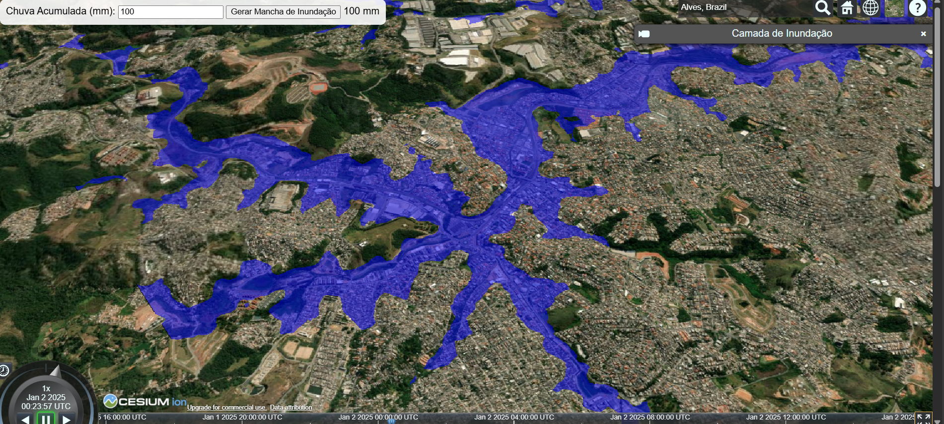Click the animation speed shuttle ring pointer
The image size is (944, 424).
click(55, 371)
